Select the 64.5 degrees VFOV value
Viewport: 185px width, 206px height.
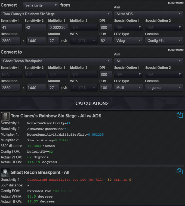coord(40,197)
